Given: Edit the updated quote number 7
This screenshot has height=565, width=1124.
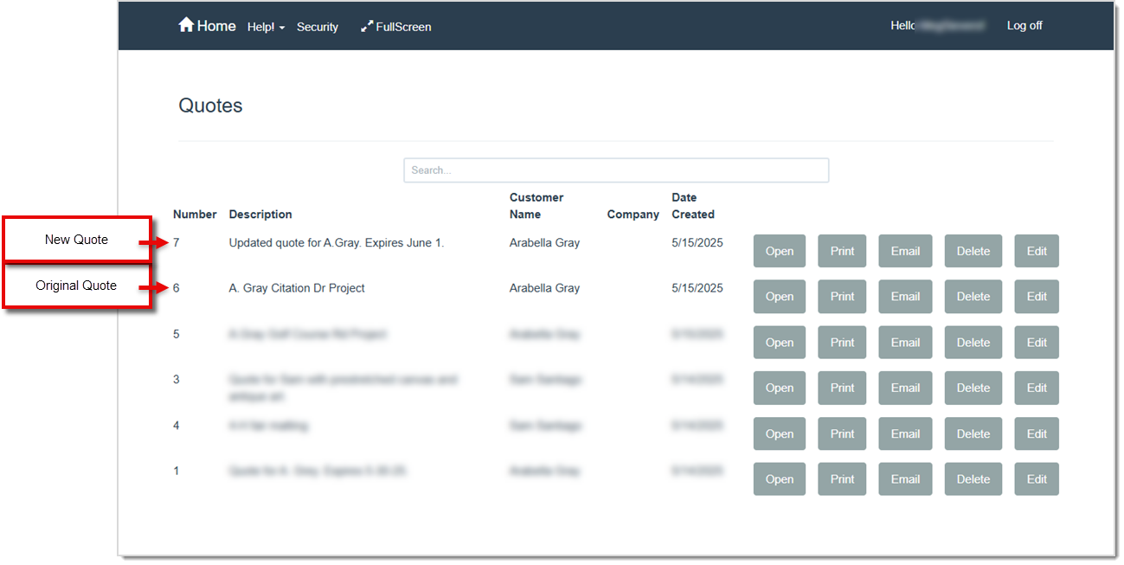Looking at the screenshot, I should click(1036, 251).
